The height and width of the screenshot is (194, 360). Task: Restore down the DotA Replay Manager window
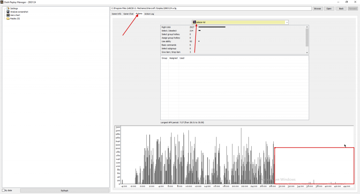pos(347,2)
